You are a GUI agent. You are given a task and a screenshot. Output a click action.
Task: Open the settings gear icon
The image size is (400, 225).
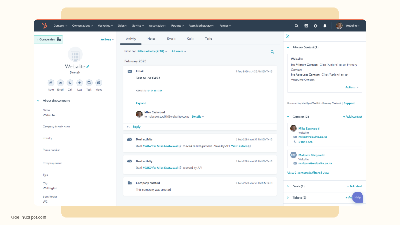pos(316,26)
